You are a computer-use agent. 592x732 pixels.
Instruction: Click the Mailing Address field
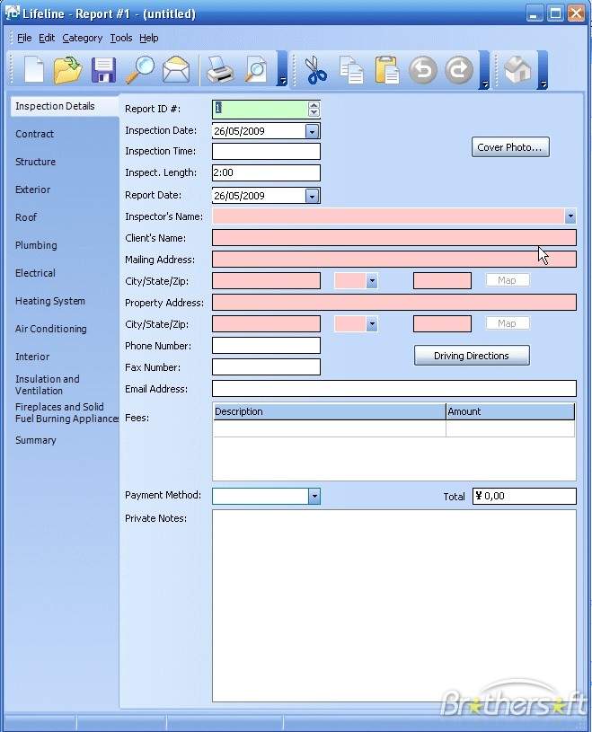point(394,259)
